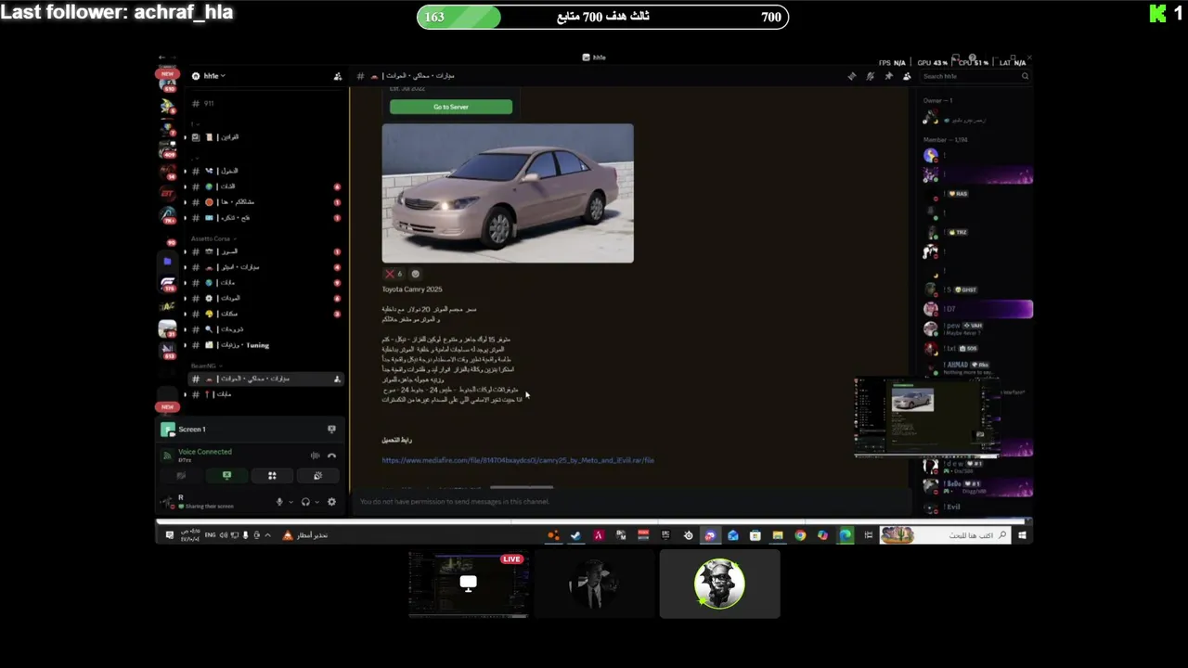The image size is (1188, 668).
Task: Click the add reaction smiley icon
Action: coord(415,274)
